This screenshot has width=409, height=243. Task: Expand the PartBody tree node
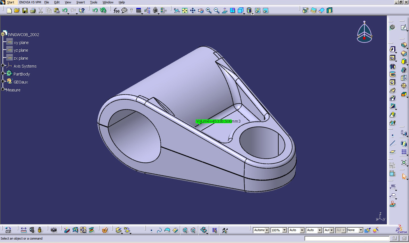pyautogui.click(x=3, y=73)
